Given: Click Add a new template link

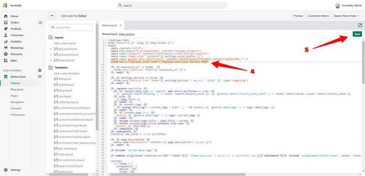Looking at the screenshot, I should click(x=67, y=73).
